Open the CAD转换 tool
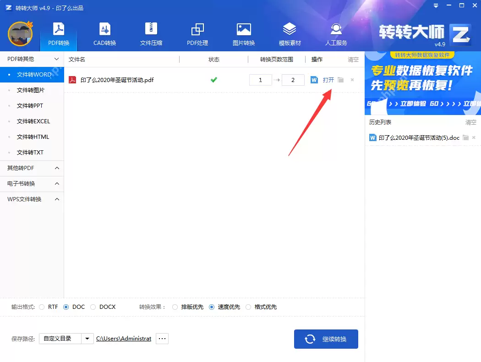 (104, 34)
